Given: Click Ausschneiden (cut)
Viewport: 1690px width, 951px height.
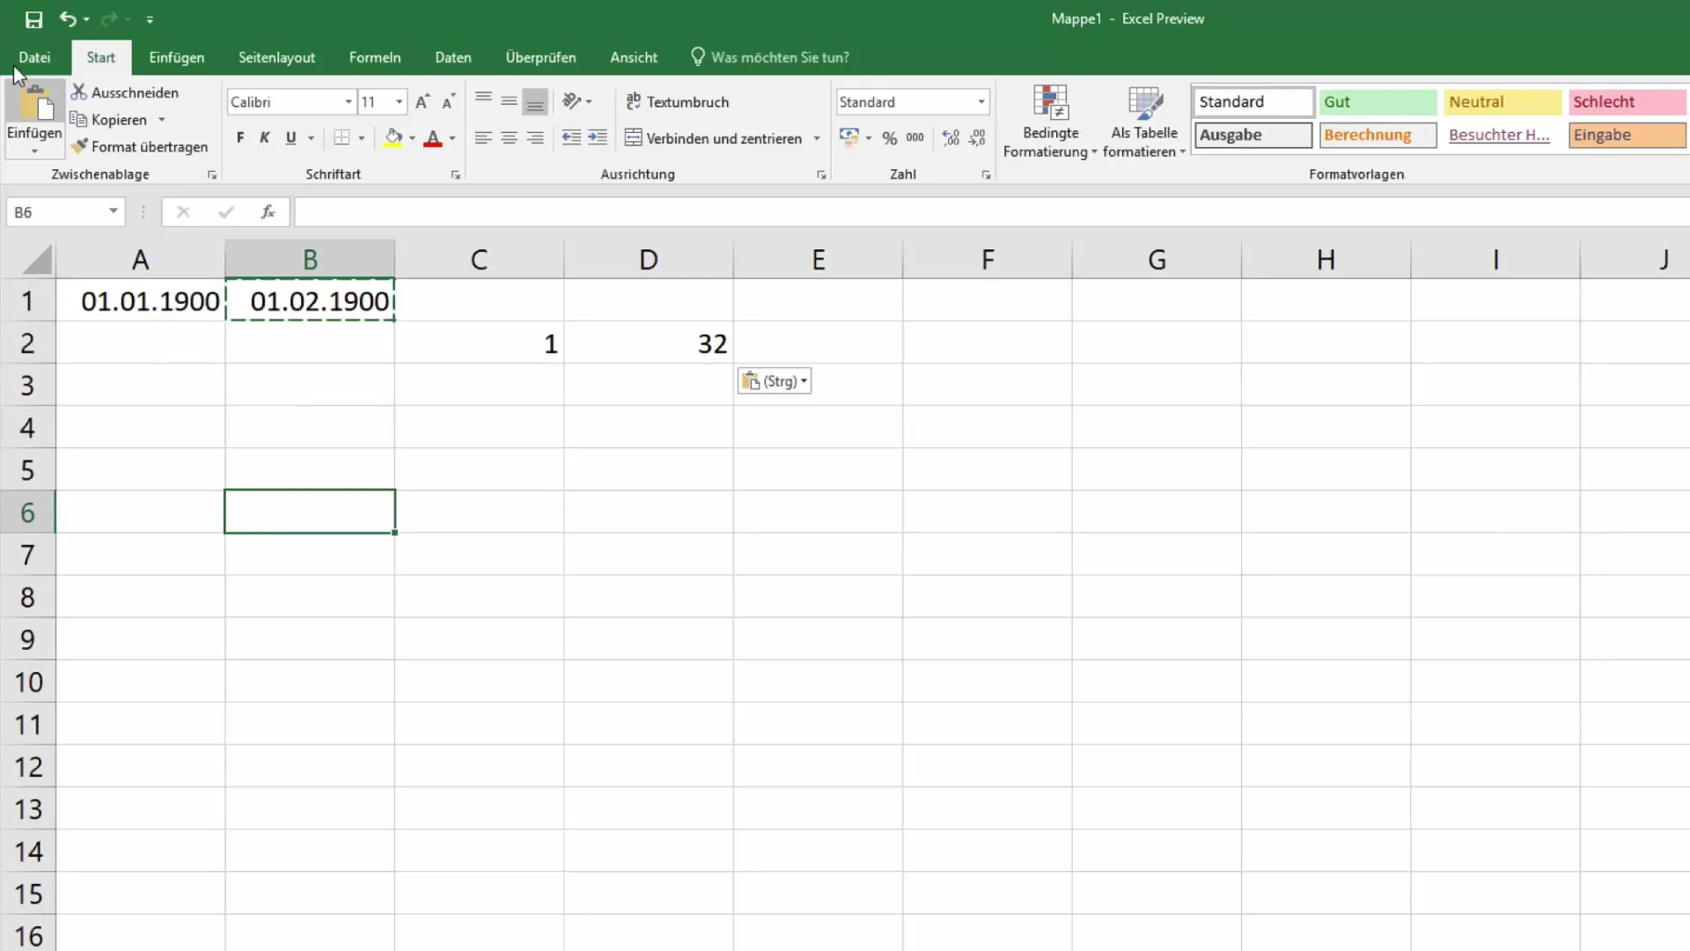Looking at the screenshot, I should point(125,92).
